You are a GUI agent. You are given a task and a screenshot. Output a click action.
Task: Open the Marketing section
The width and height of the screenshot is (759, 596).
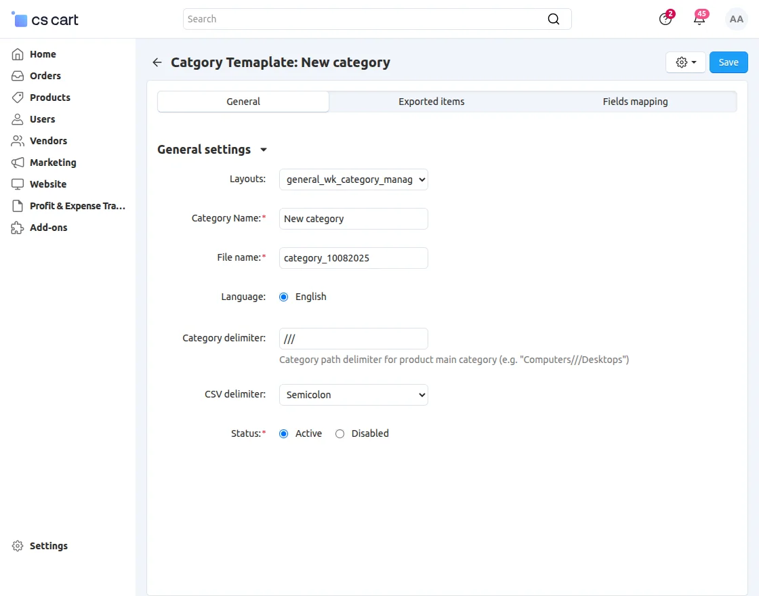pyautogui.click(x=52, y=162)
